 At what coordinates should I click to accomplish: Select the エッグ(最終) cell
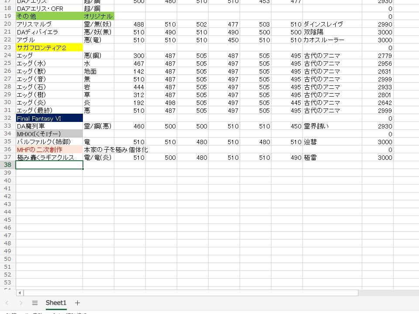click(49, 110)
